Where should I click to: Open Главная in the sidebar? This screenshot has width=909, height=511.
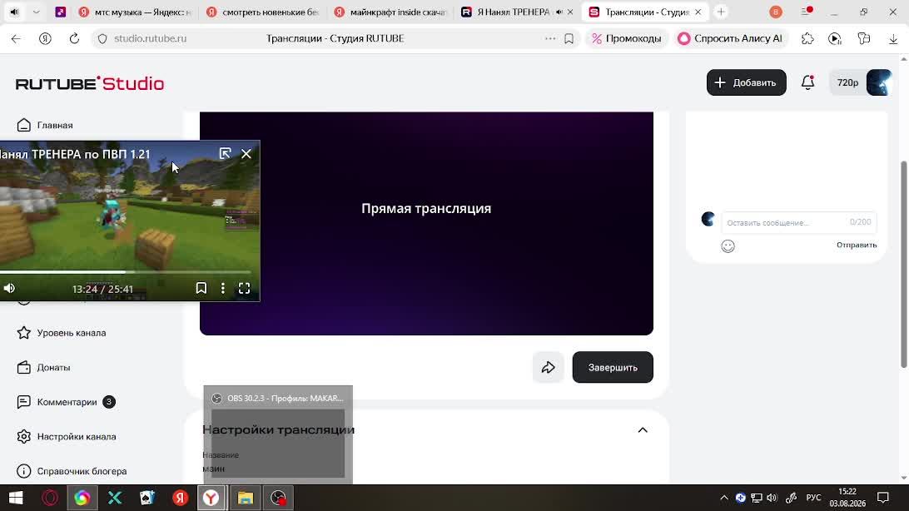pos(55,125)
